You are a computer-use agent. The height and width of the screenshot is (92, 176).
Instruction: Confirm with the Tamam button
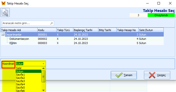click(124, 75)
